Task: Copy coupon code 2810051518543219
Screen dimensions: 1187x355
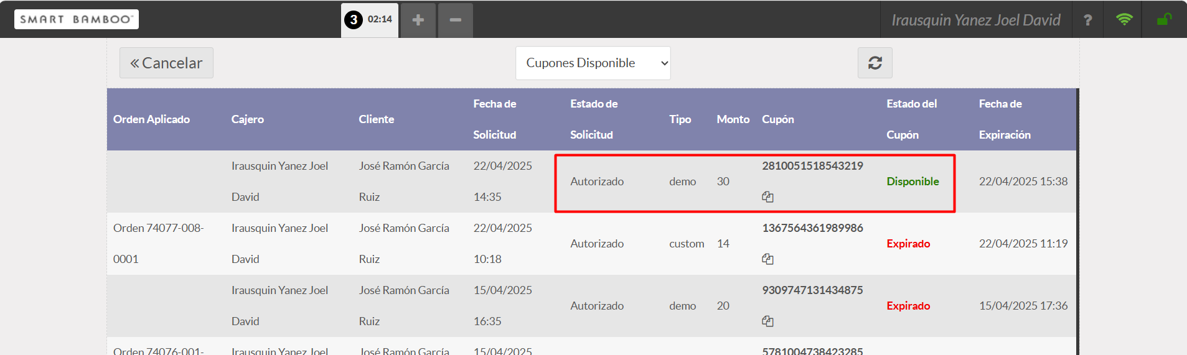Action: tap(767, 196)
